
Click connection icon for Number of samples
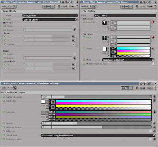tap(154, 97)
